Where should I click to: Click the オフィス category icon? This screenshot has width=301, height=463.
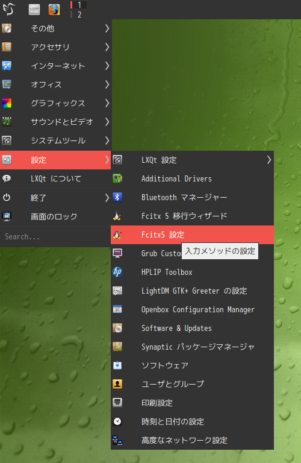point(7,84)
